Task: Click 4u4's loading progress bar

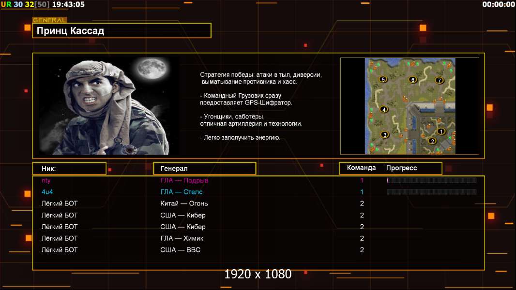Action: coord(432,192)
